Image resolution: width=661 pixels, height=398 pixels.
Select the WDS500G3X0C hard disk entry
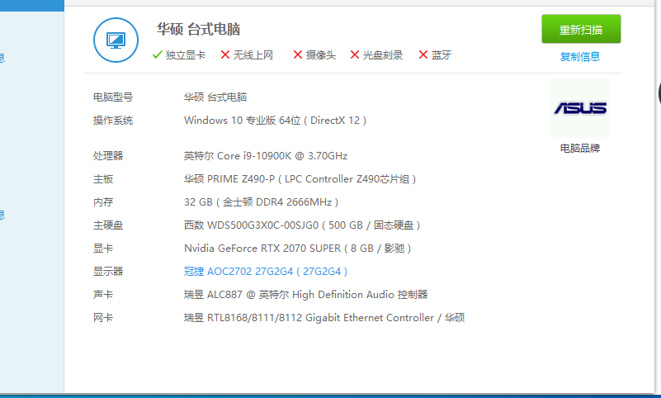[x=304, y=225]
